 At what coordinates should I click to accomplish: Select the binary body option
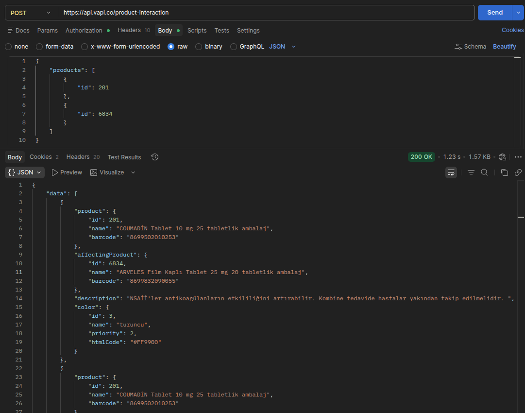pos(209,47)
